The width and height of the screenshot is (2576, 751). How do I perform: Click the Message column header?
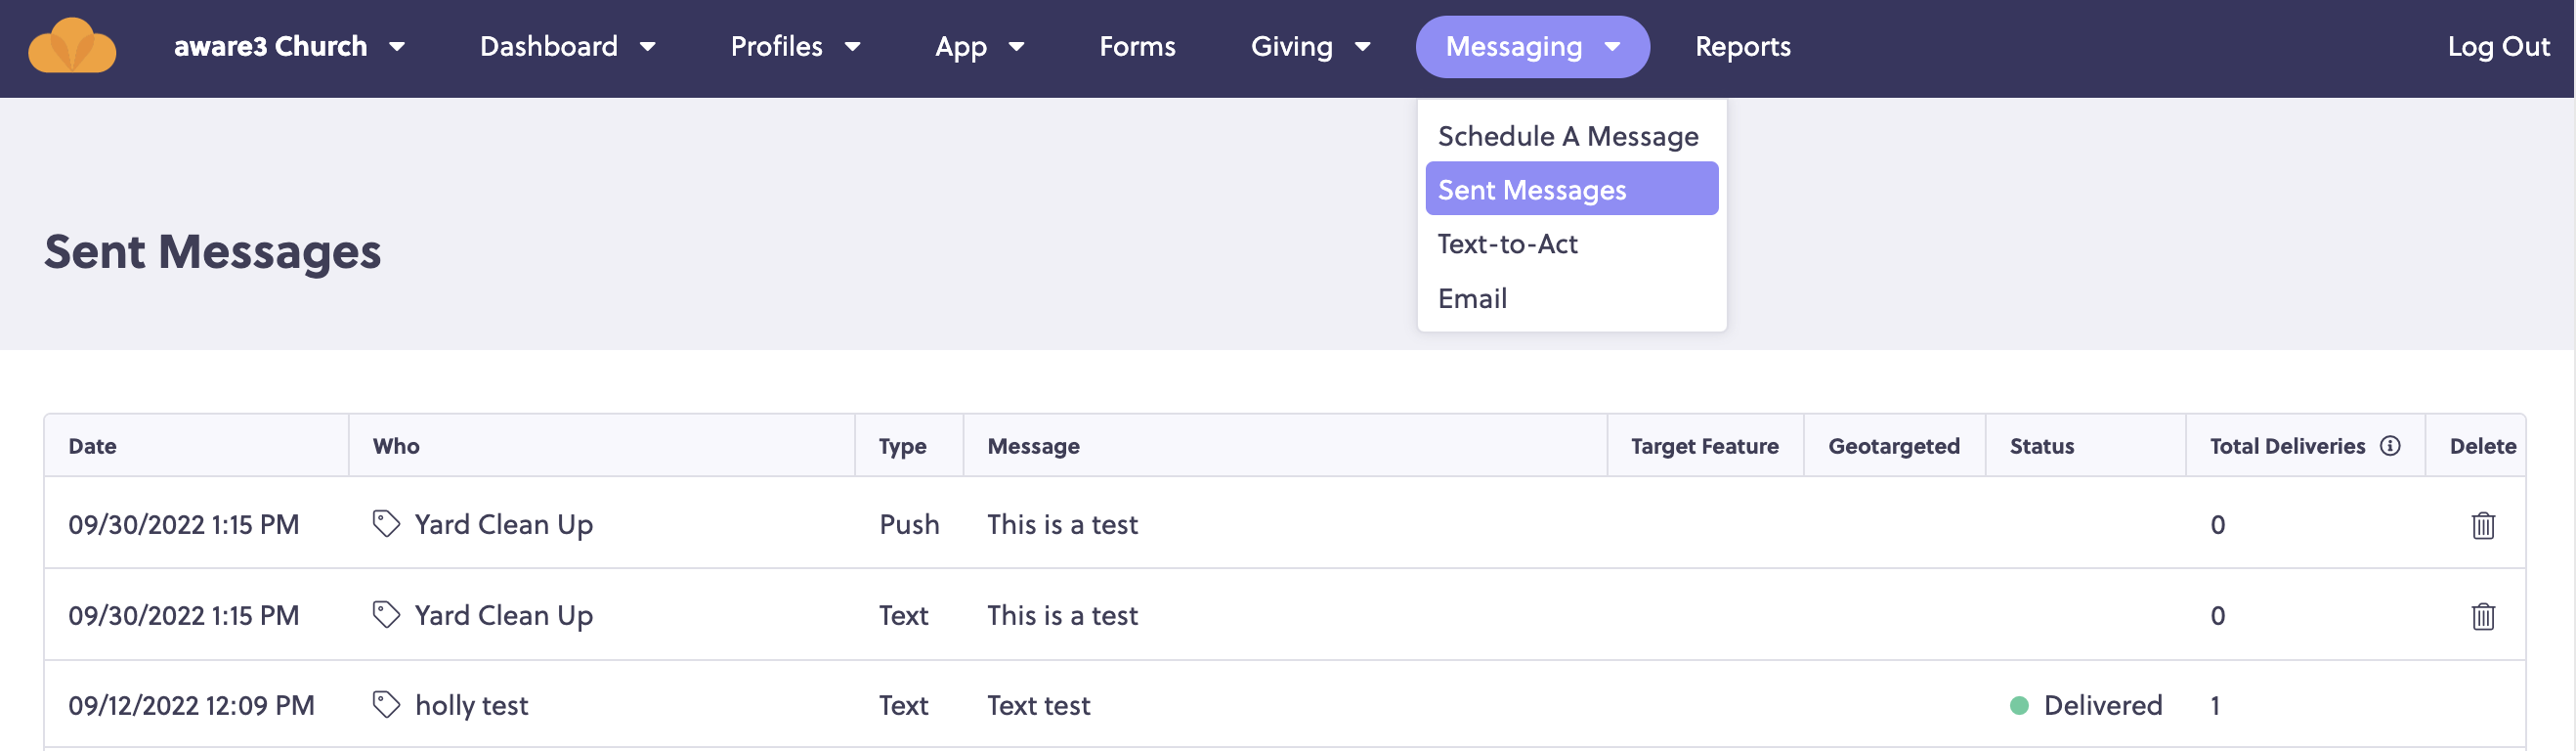1033,446
